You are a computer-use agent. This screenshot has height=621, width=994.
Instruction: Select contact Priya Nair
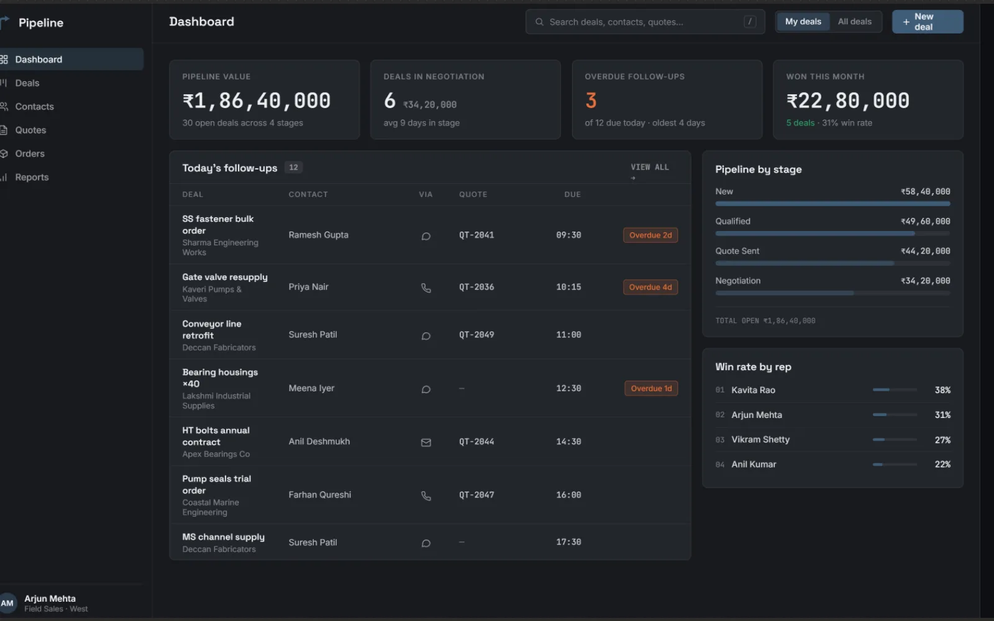point(308,288)
